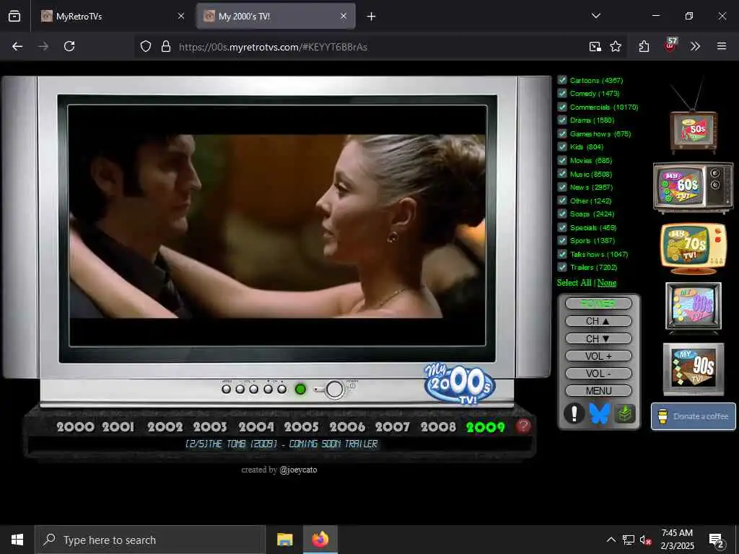
Task: Click the red question mark help icon
Action: tap(523, 426)
